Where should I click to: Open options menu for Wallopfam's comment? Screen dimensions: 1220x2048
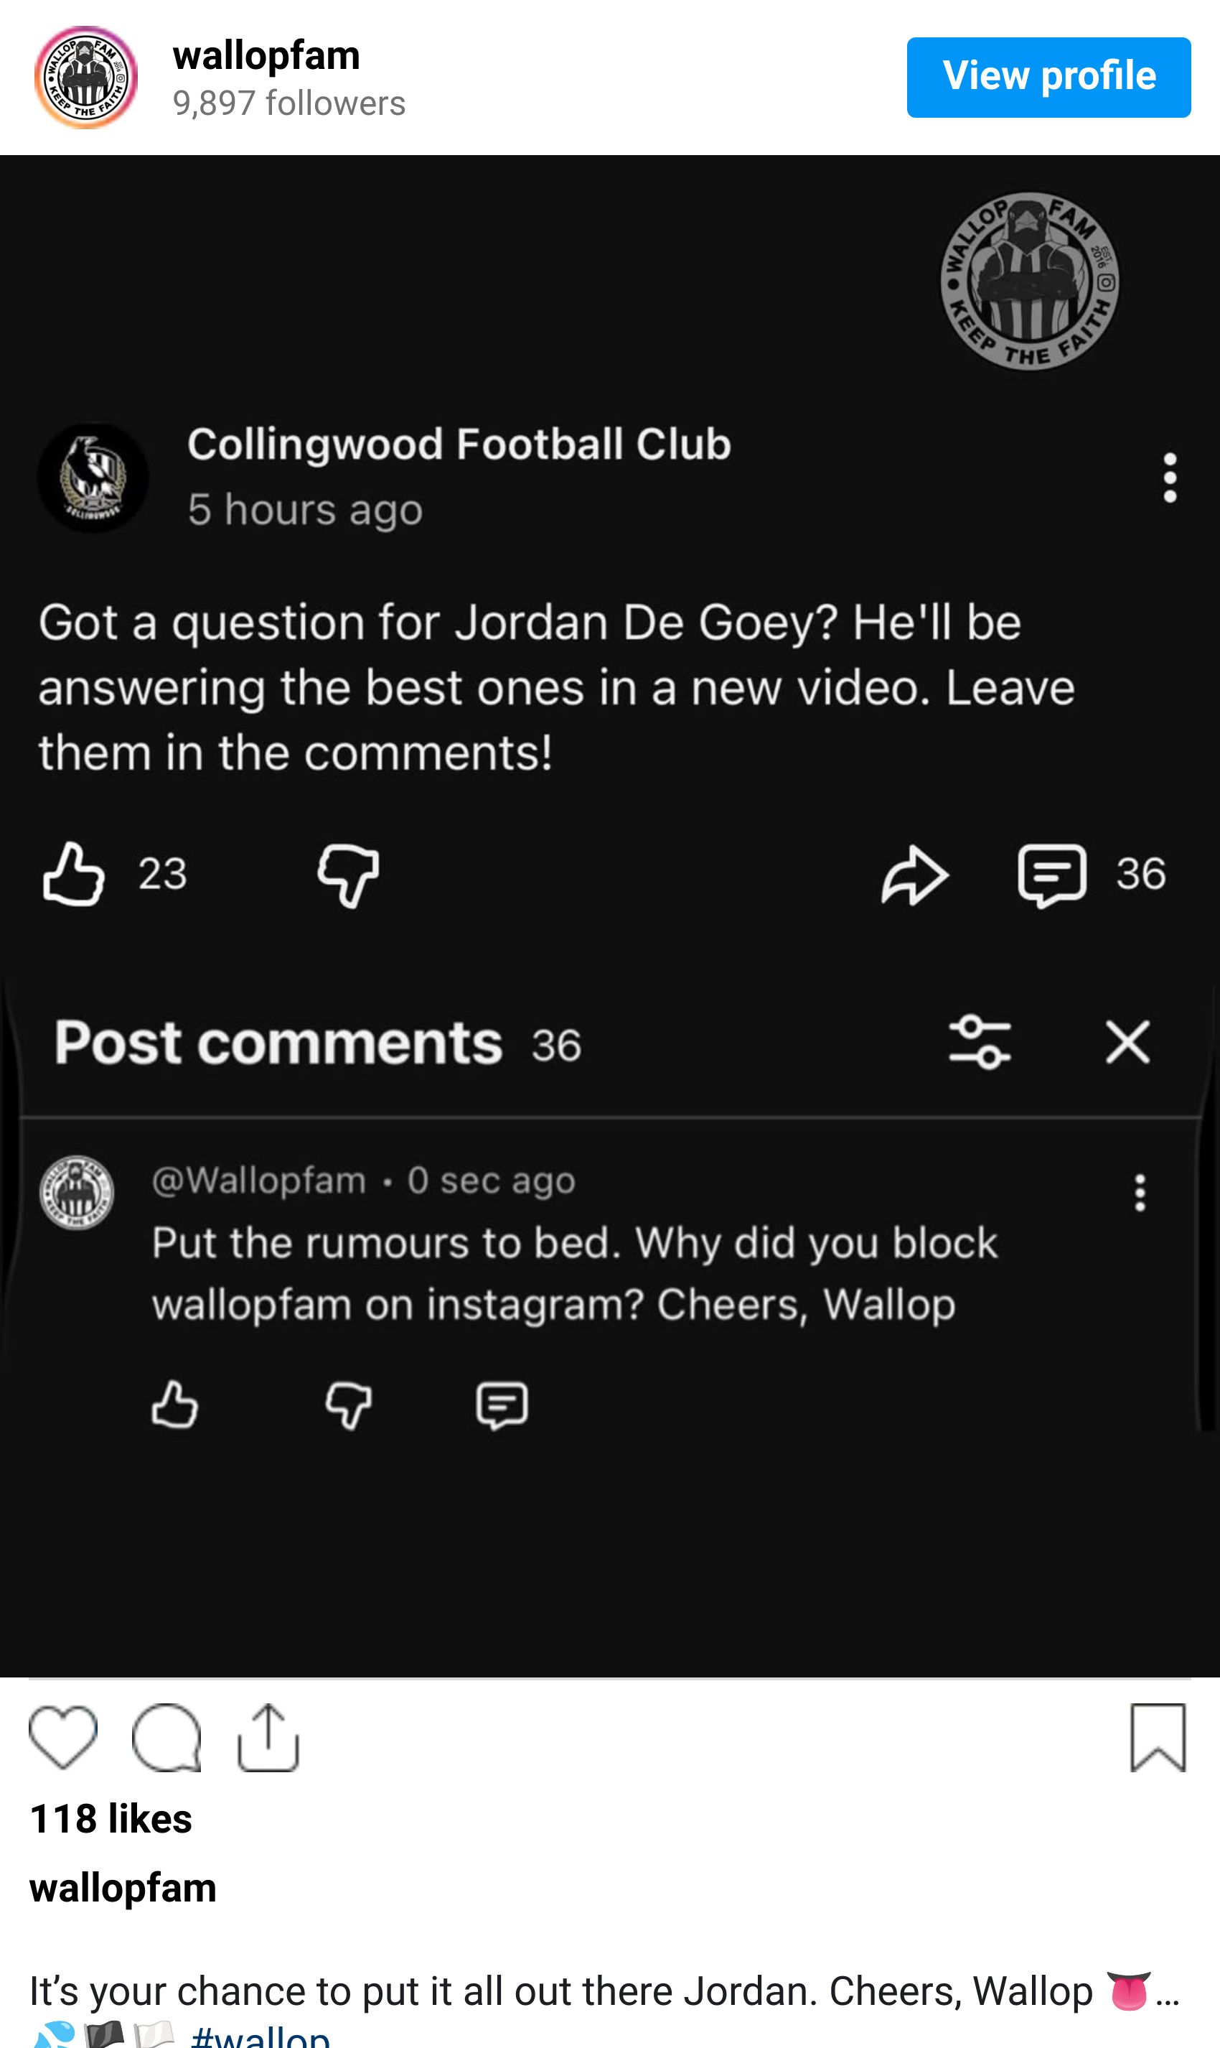coord(1140,1193)
